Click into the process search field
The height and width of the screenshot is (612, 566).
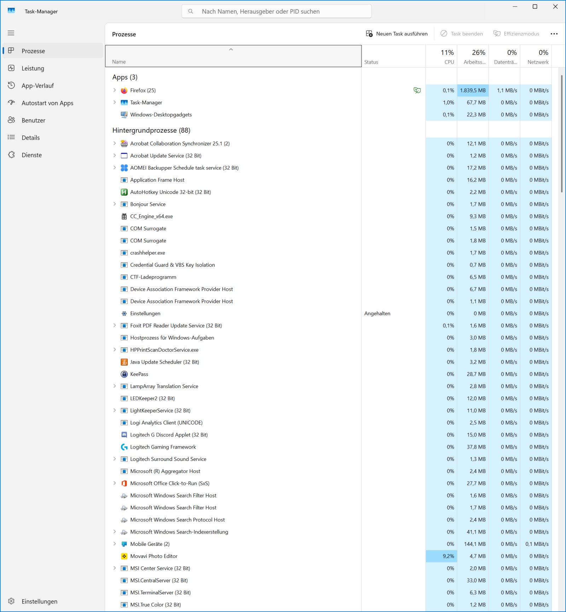pyautogui.click(x=277, y=11)
